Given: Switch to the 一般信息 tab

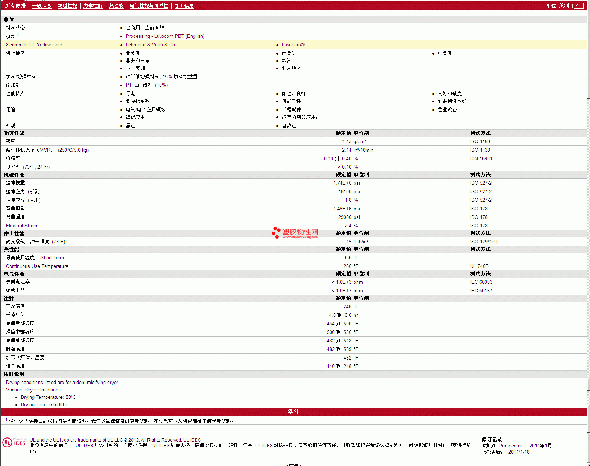Looking at the screenshot, I should (x=42, y=6).
